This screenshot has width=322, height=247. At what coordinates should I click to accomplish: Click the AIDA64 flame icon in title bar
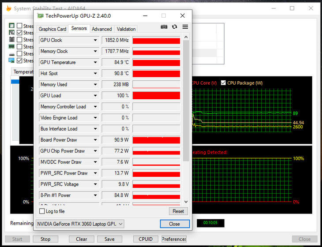[8, 8]
